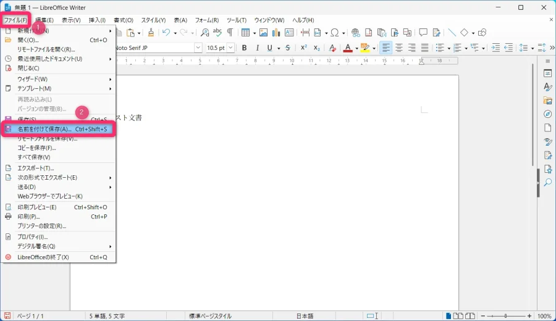The width and height of the screenshot is (556, 321).
Task: Click the sidebar Properties panel icon
Action: tap(547, 73)
